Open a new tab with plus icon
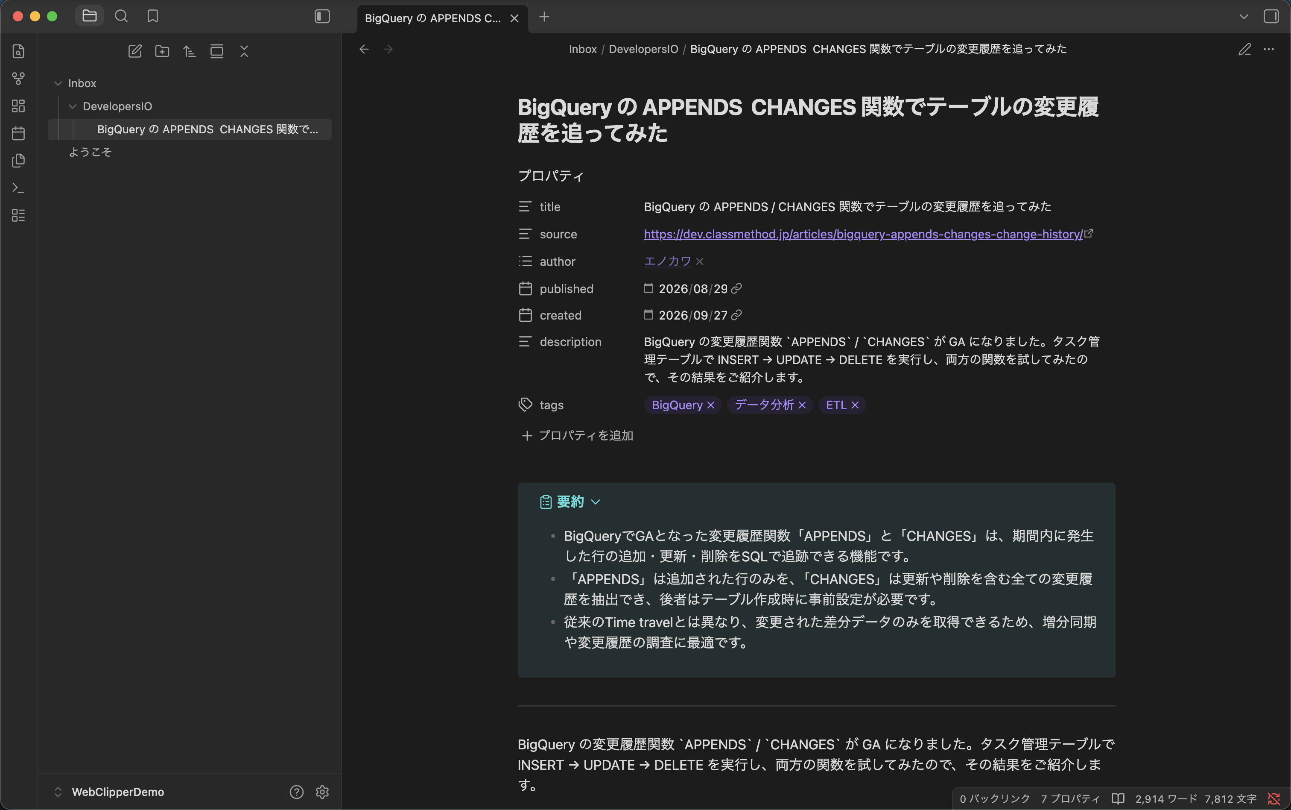The width and height of the screenshot is (1291, 810). point(544,17)
